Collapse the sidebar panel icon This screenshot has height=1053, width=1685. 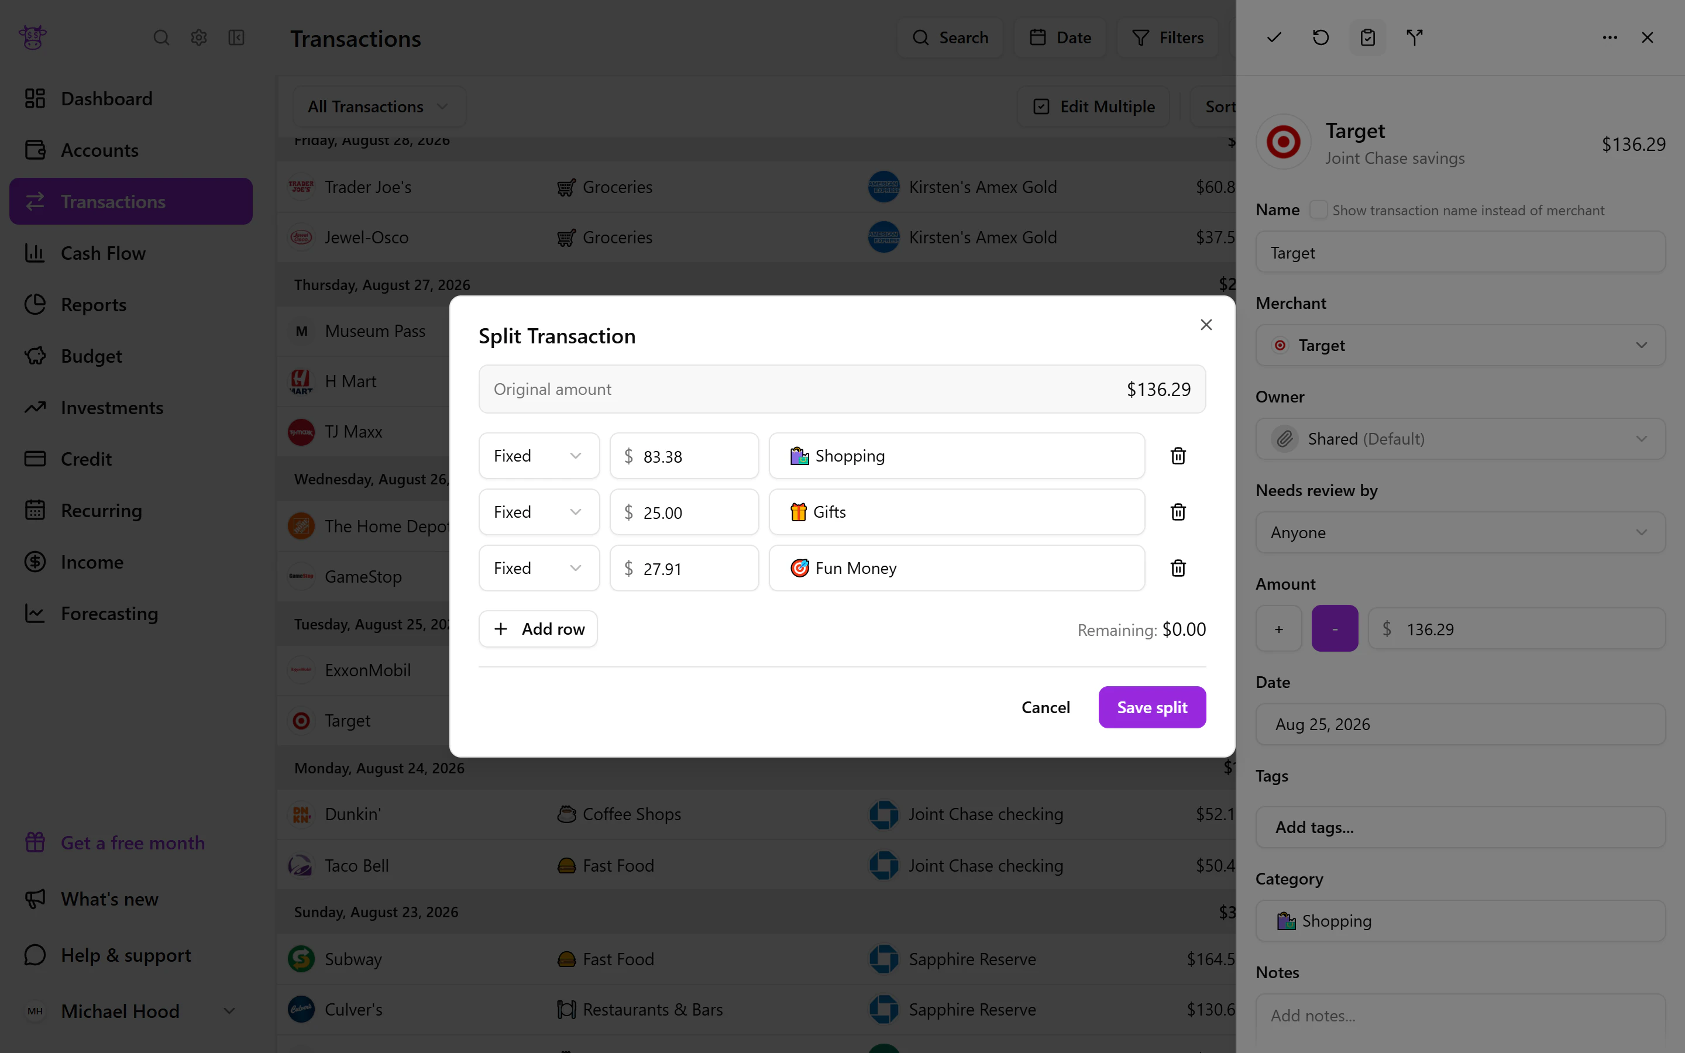[236, 37]
